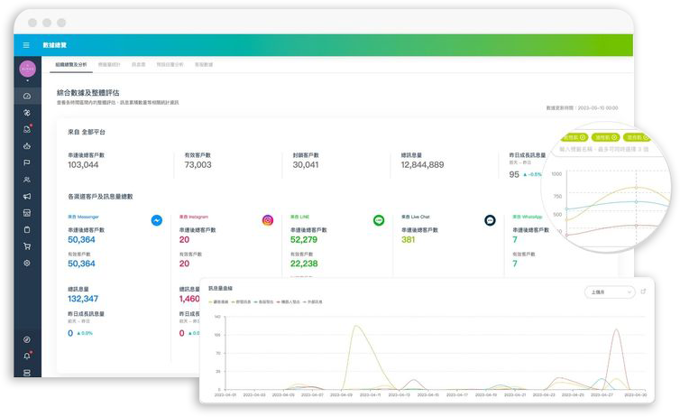Viewport: 680px width, 417px height.
Task: Click the Instagram total messages value 1,460
Action: point(189,299)
